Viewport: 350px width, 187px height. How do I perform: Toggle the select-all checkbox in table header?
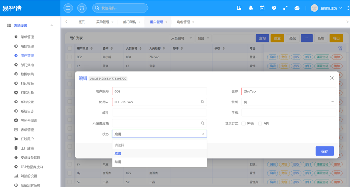coord(70,48)
